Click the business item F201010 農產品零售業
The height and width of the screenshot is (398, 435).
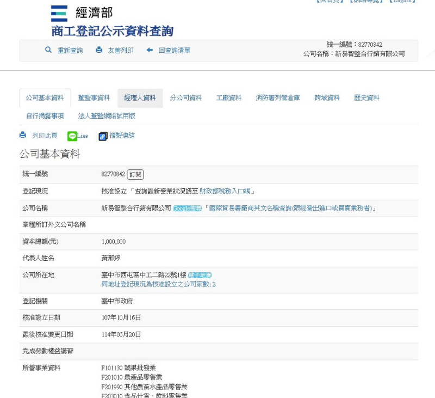pyautogui.click(x=132, y=377)
